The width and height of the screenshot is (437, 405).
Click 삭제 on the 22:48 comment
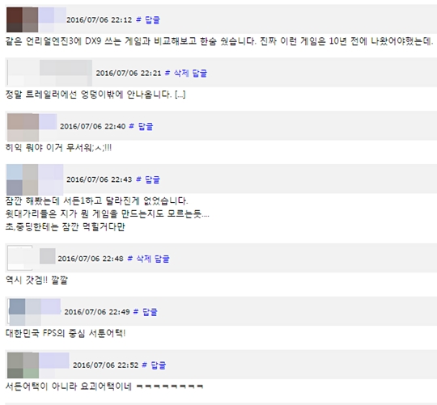[x=143, y=259]
